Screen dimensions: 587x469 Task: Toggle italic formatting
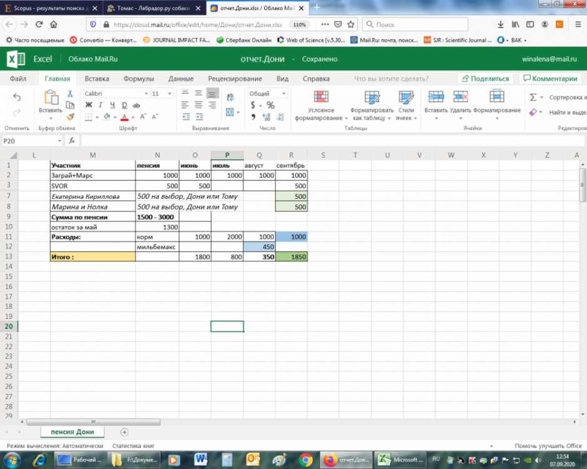coord(101,105)
